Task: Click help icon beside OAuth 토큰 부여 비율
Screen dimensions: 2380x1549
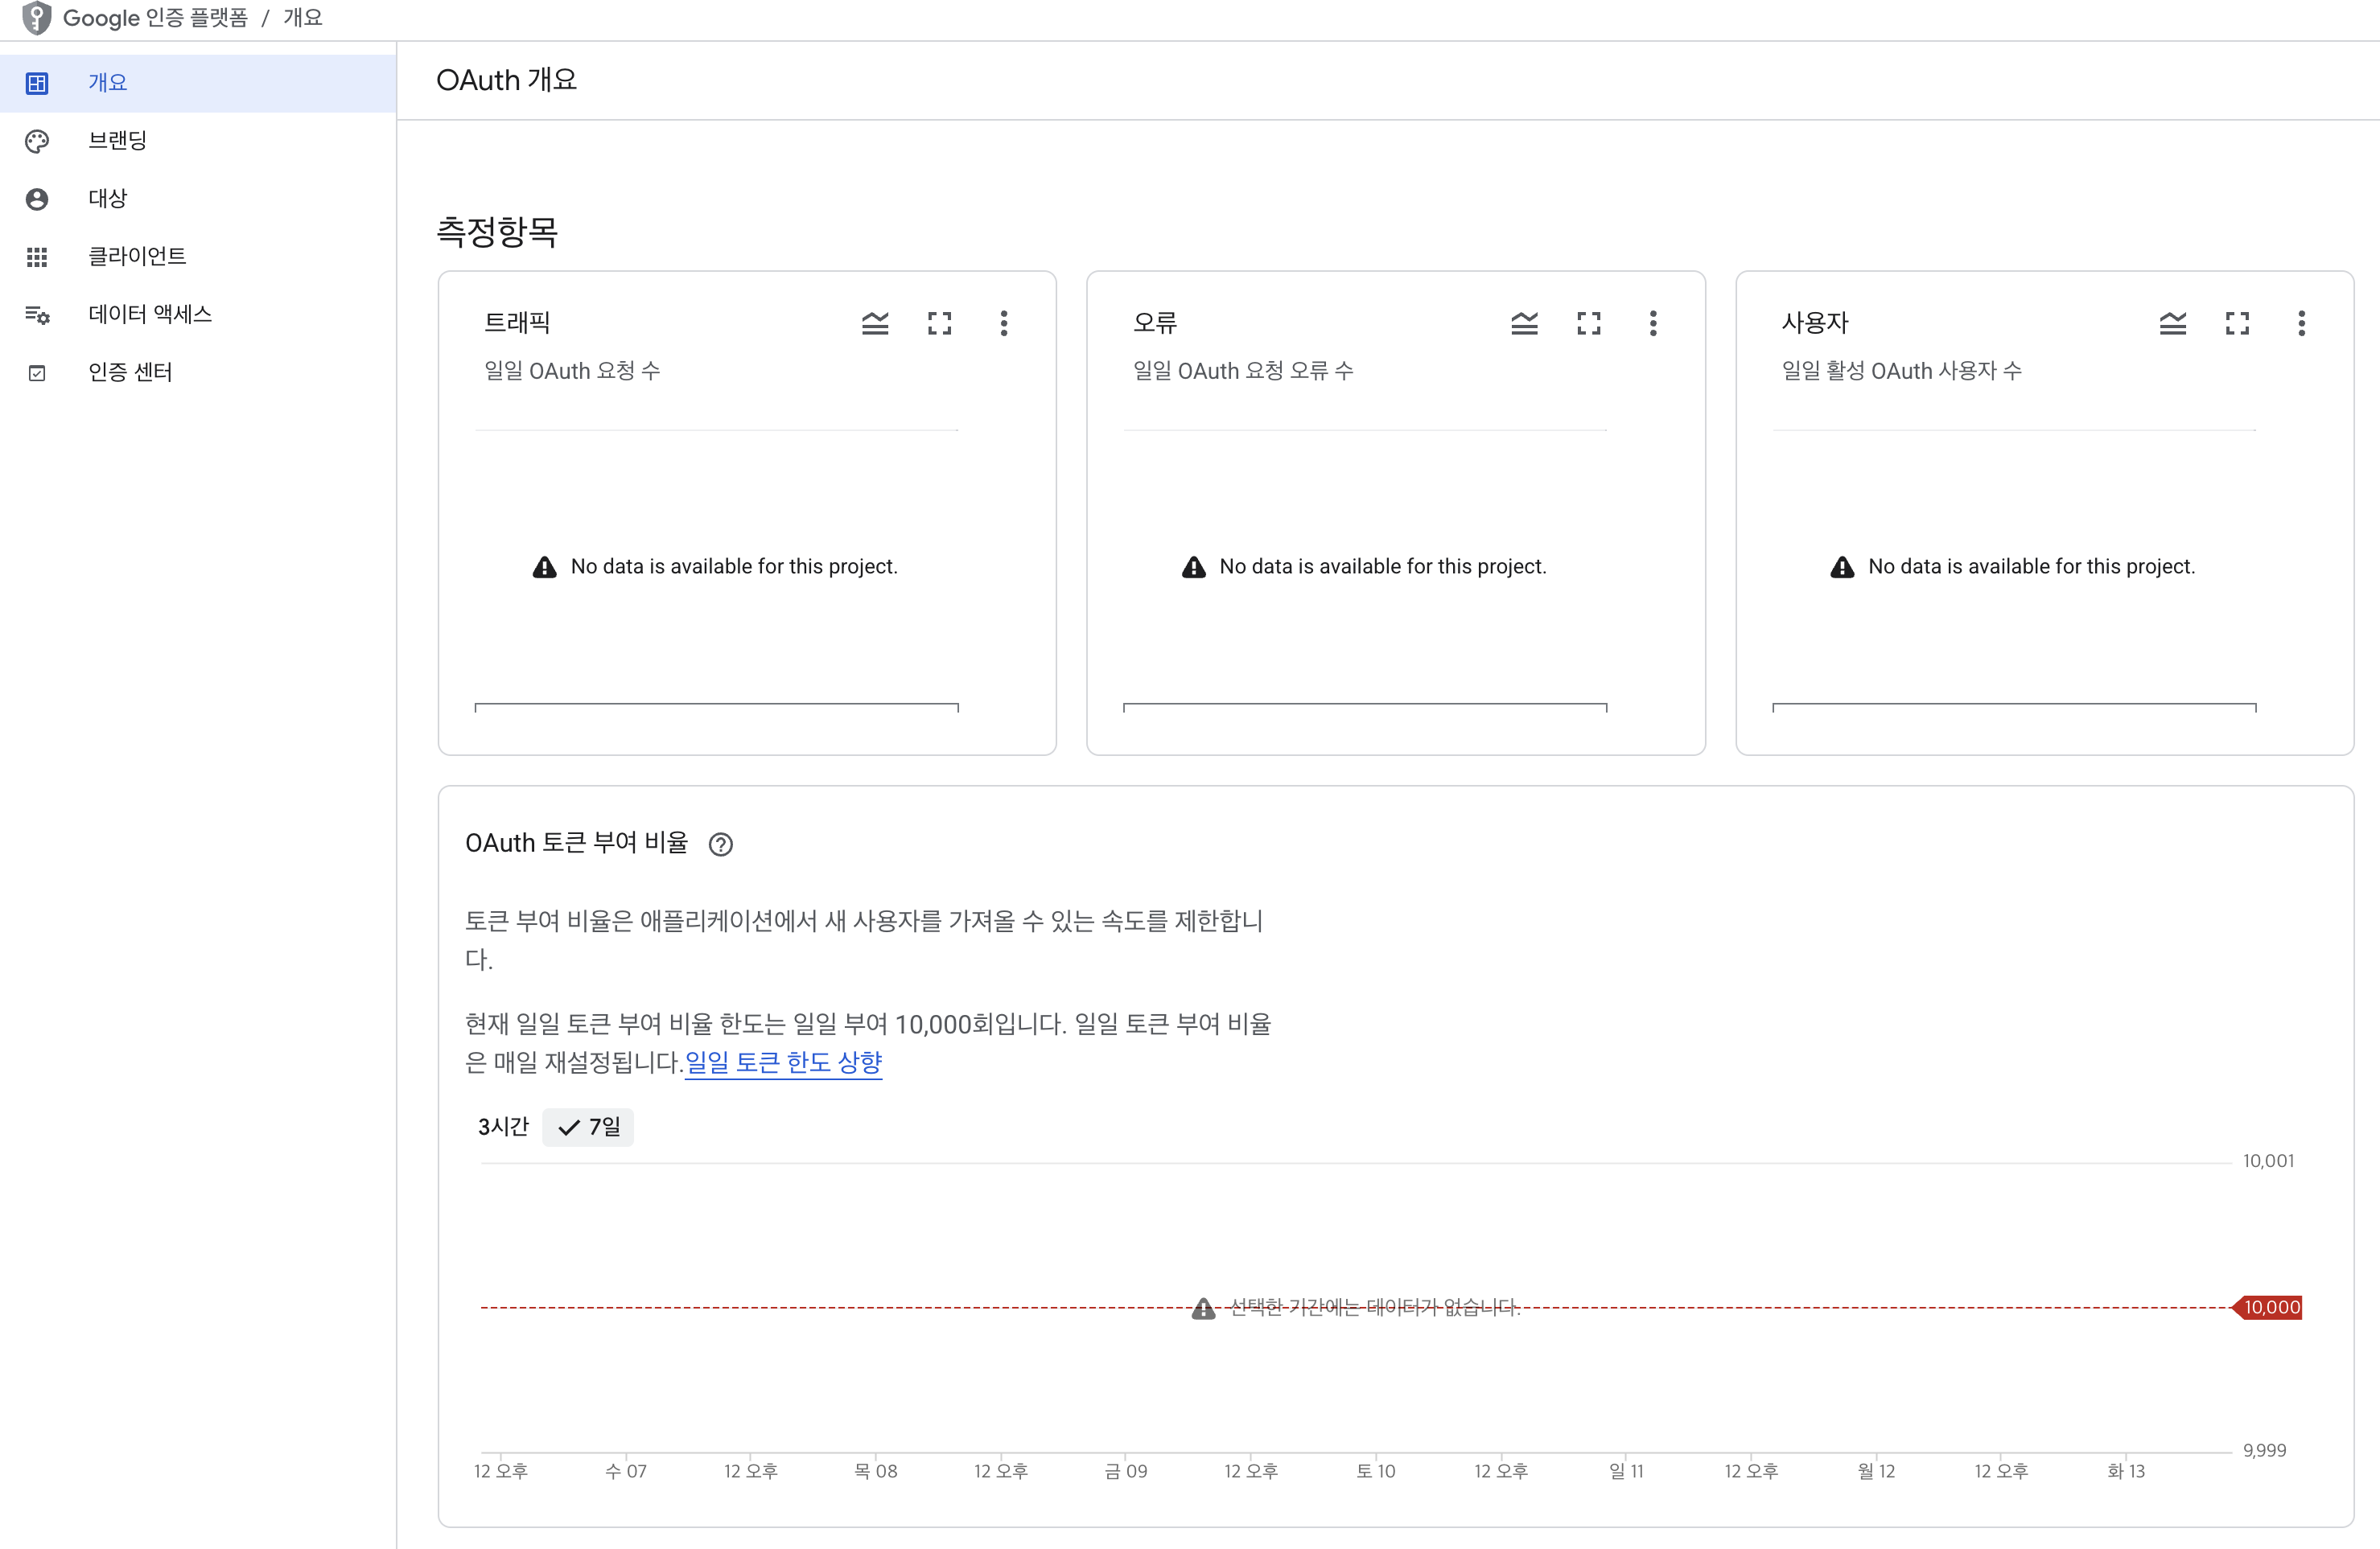Action: pyautogui.click(x=720, y=844)
